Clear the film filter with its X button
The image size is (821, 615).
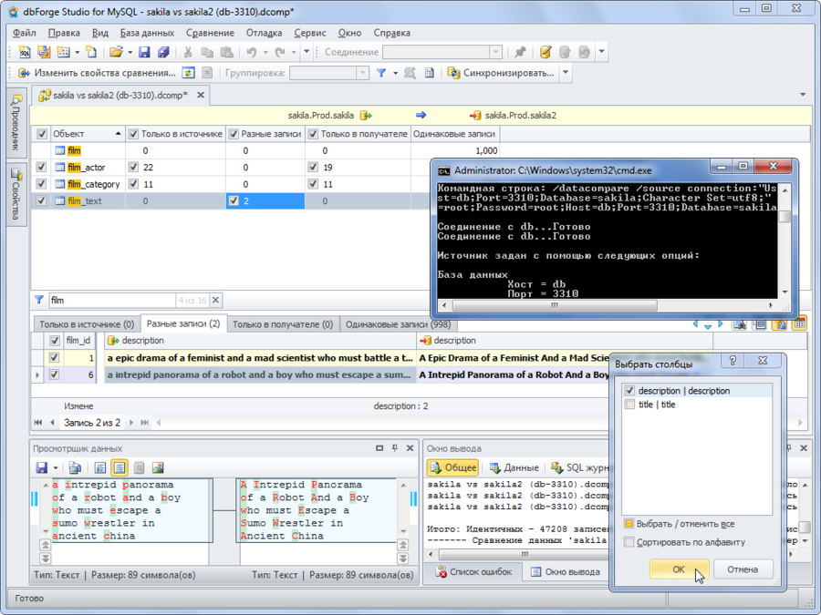(x=215, y=300)
